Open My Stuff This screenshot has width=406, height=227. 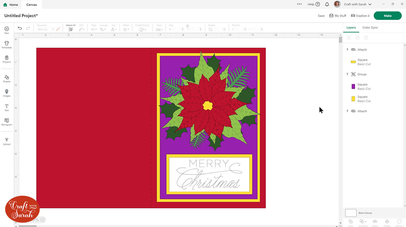pyautogui.click(x=338, y=16)
